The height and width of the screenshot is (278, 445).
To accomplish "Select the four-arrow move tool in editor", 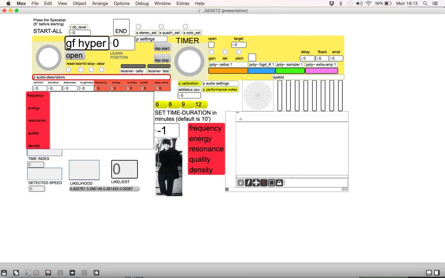I will pyautogui.click(x=256, y=183).
